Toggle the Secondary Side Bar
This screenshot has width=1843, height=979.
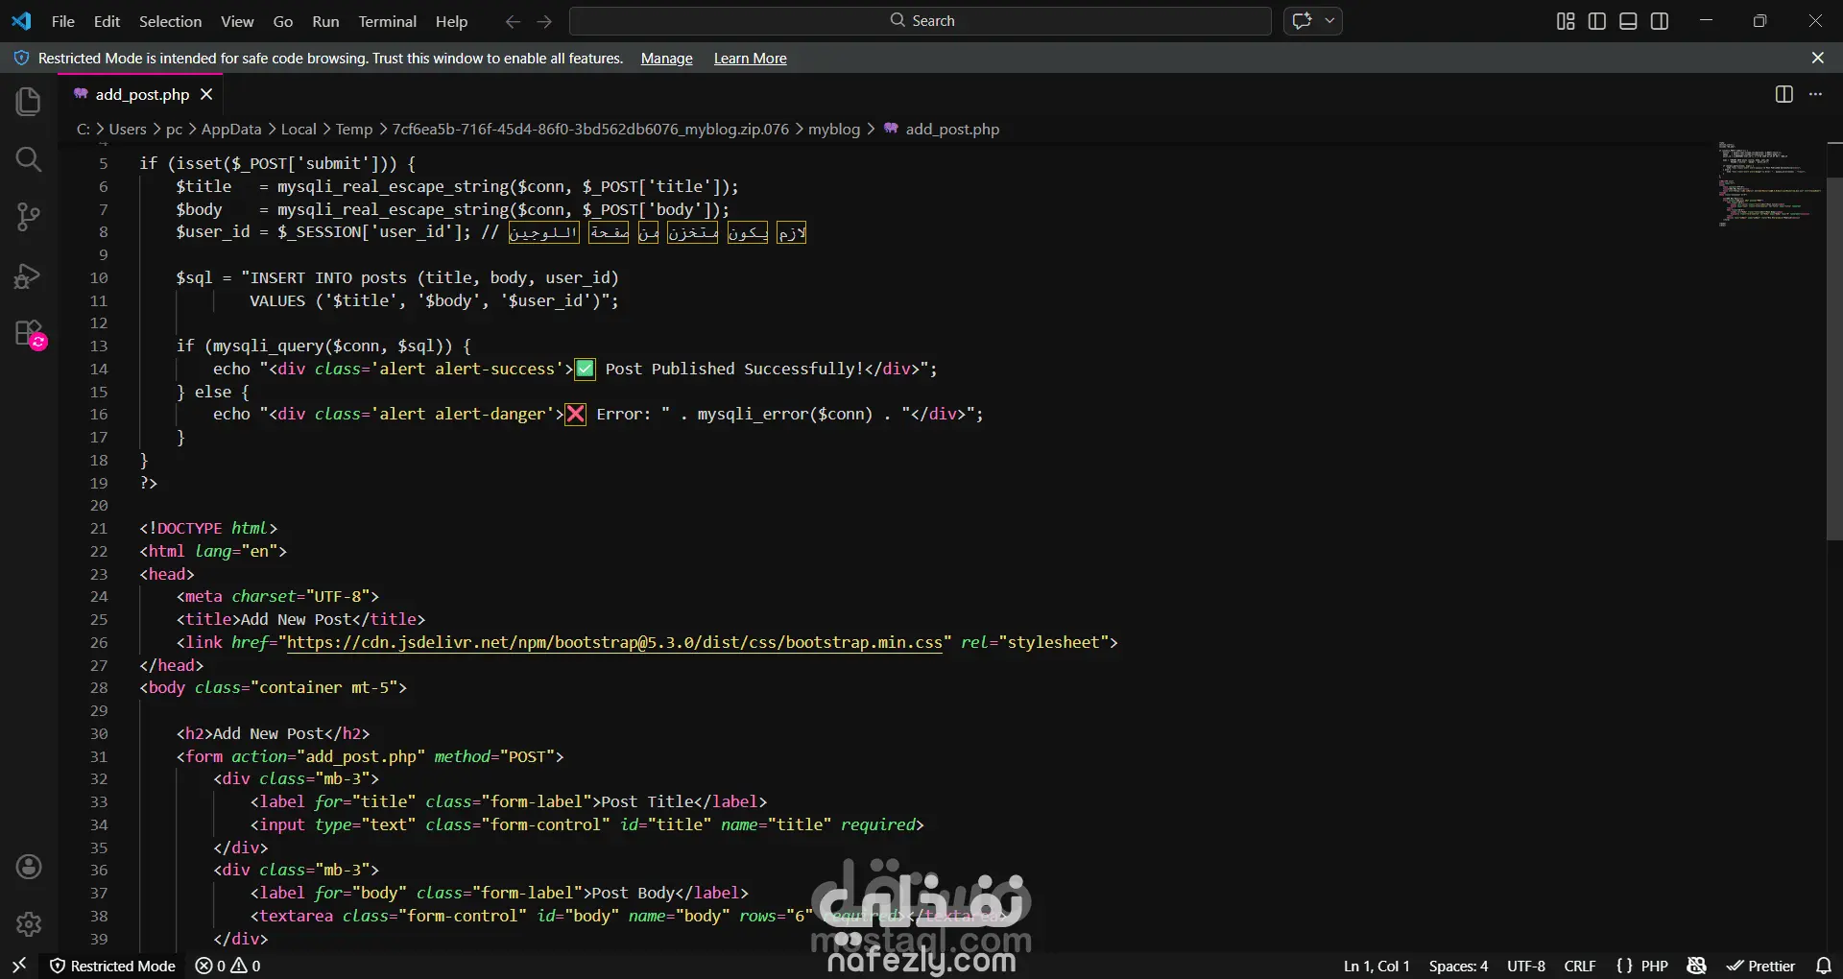pyautogui.click(x=1660, y=21)
